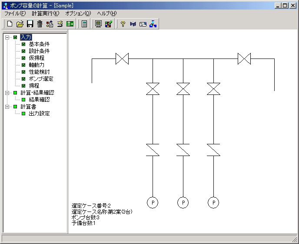Click the card-shaped toolbar icon

click(x=143, y=24)
